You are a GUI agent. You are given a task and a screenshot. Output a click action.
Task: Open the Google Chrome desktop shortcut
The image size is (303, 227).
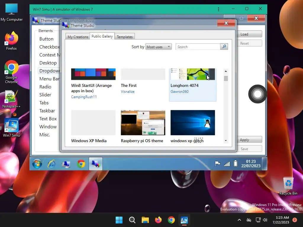[x=12, y=72]
